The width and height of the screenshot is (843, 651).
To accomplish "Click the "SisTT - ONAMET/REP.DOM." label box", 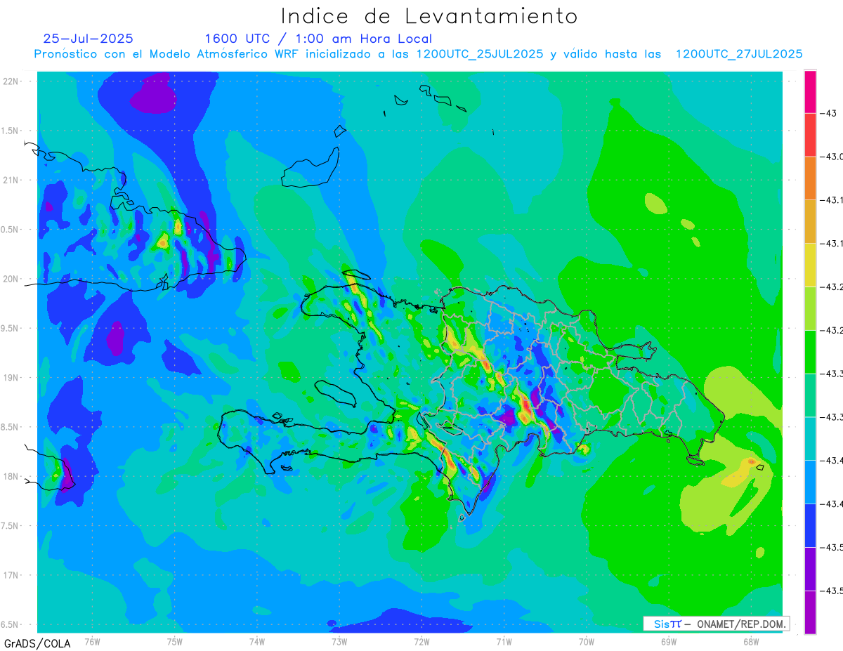I will pyautogui.click(x=717, y=624).
